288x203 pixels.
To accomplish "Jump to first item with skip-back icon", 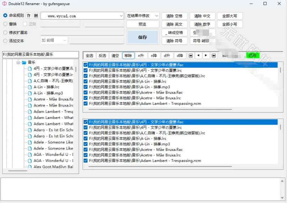I will click(191, 56).
